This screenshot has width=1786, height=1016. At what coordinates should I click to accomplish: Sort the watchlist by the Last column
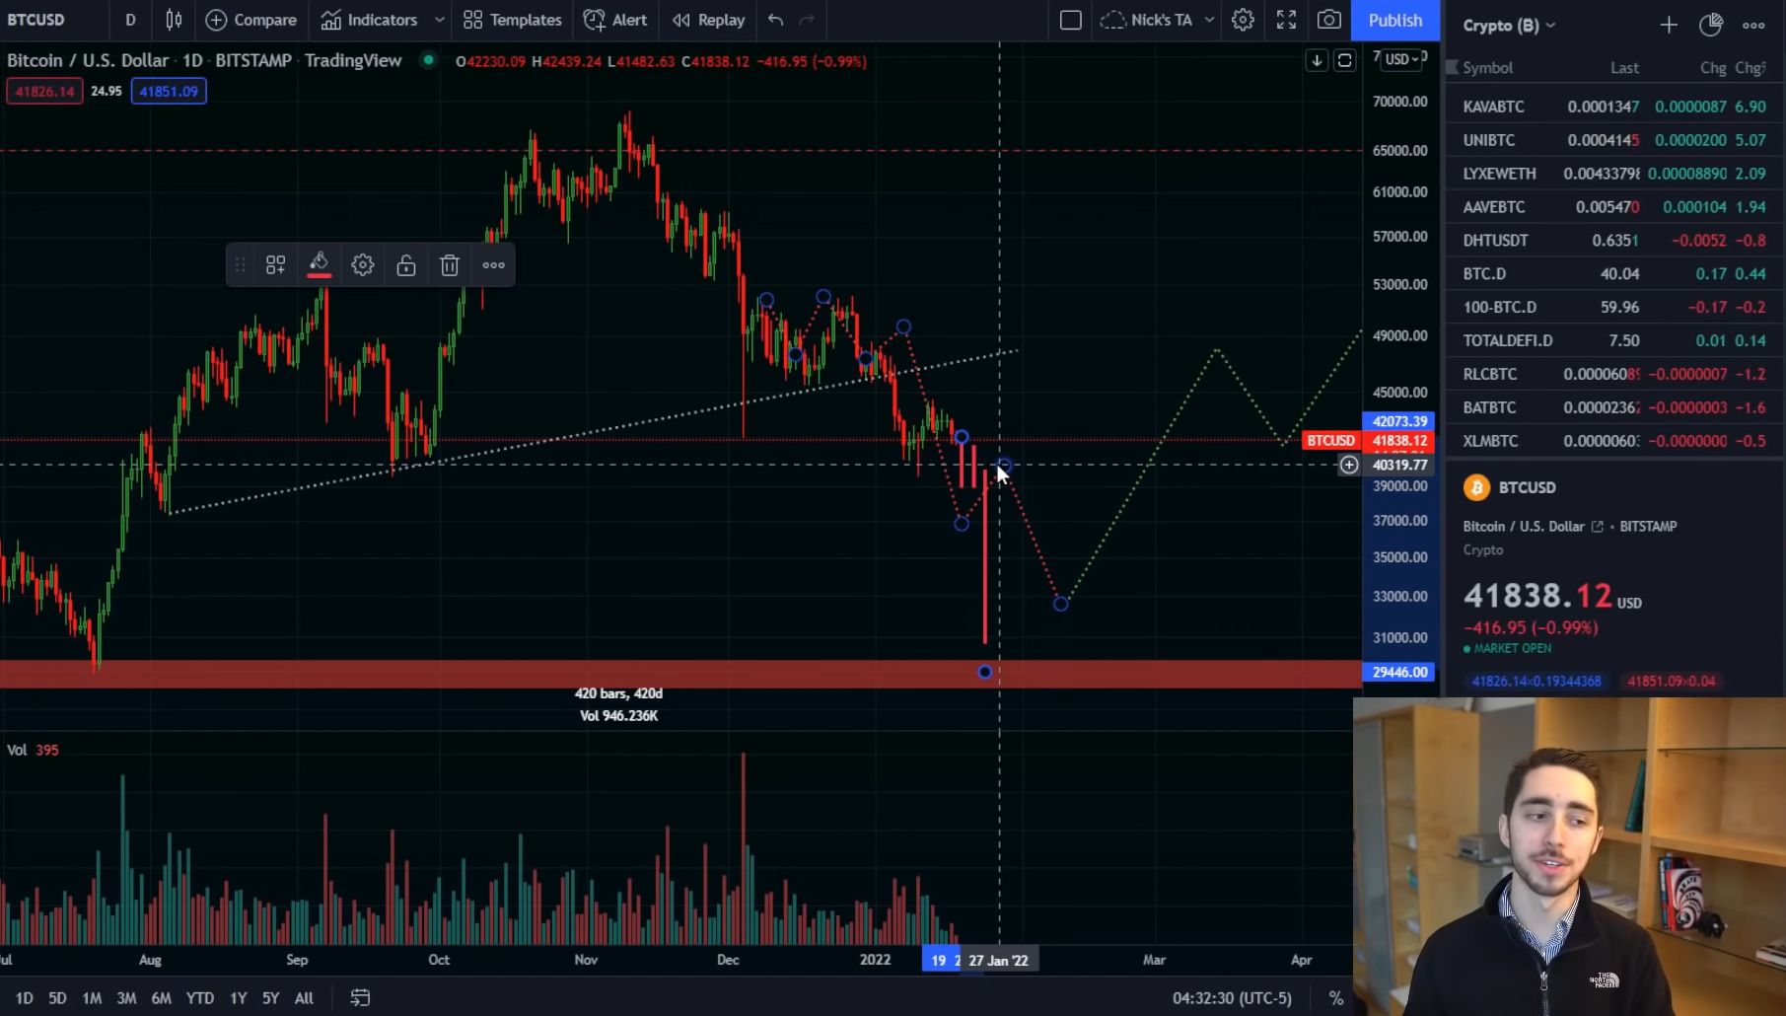tap(1624, 68)
